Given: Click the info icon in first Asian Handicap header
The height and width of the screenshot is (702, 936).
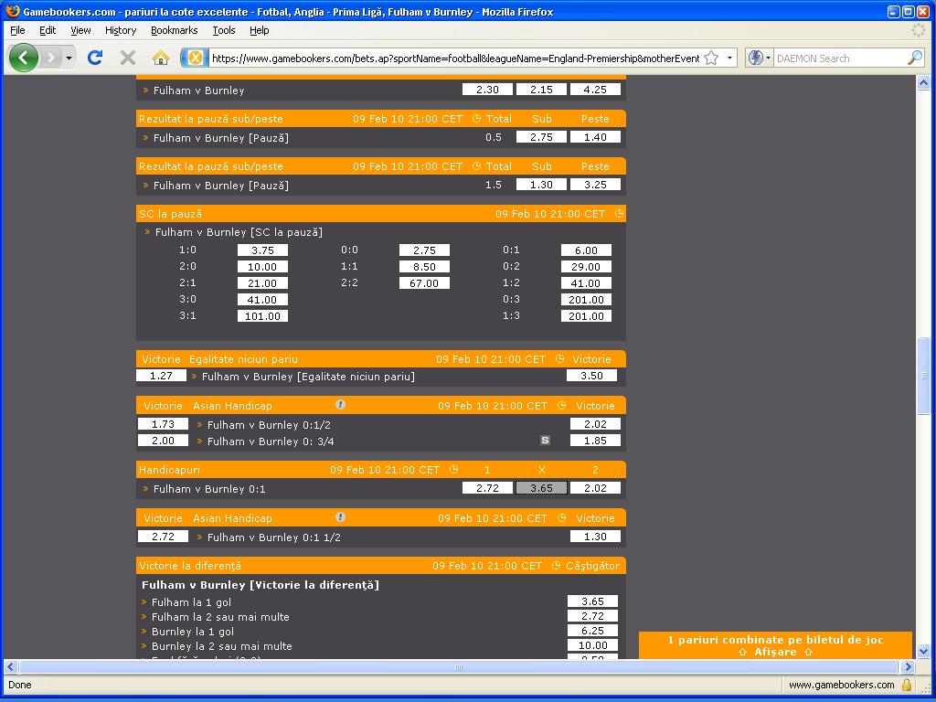Looking at the screenshot, I should pos(340,405).
